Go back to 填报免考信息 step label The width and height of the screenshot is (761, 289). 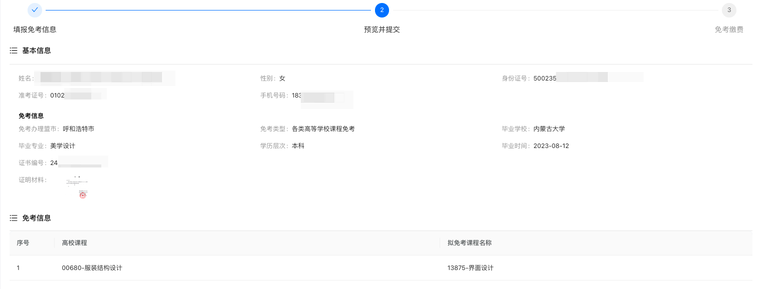(35, 29)
